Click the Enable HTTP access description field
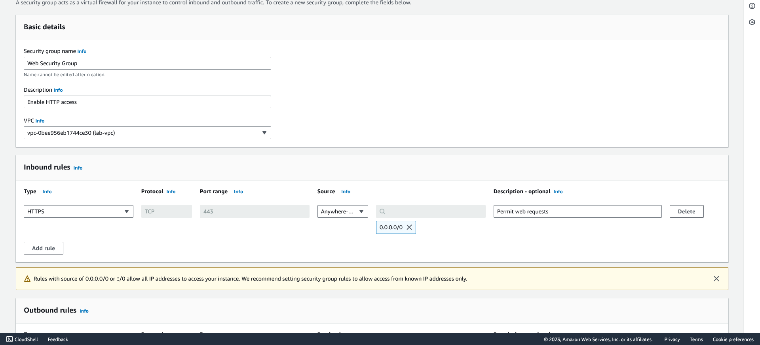This screenshot has height=345, width=760. pyautogui.click(x=147, y=102)
